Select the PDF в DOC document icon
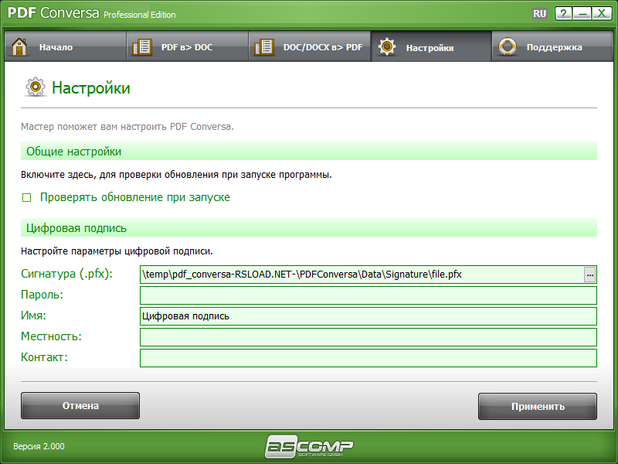 [141, 46]
